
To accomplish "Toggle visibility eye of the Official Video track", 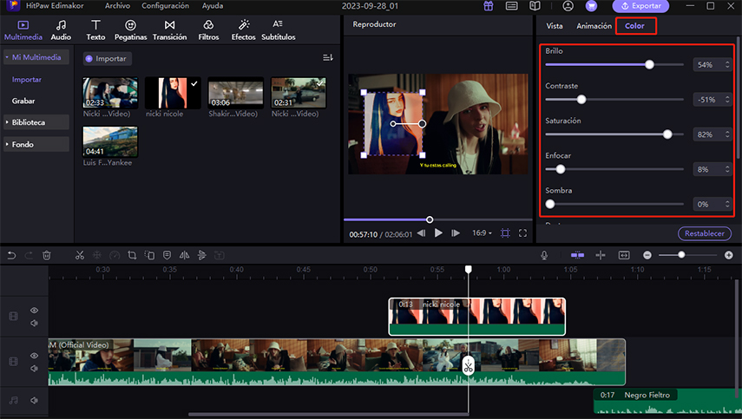I will point(34,355).
